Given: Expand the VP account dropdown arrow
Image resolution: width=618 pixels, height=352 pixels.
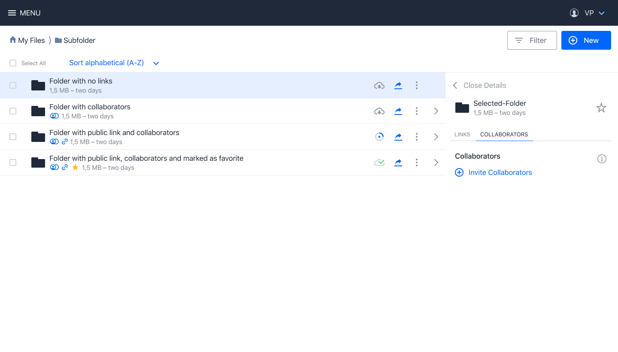Looking at the screenshot, I should (x=602, y=13).
